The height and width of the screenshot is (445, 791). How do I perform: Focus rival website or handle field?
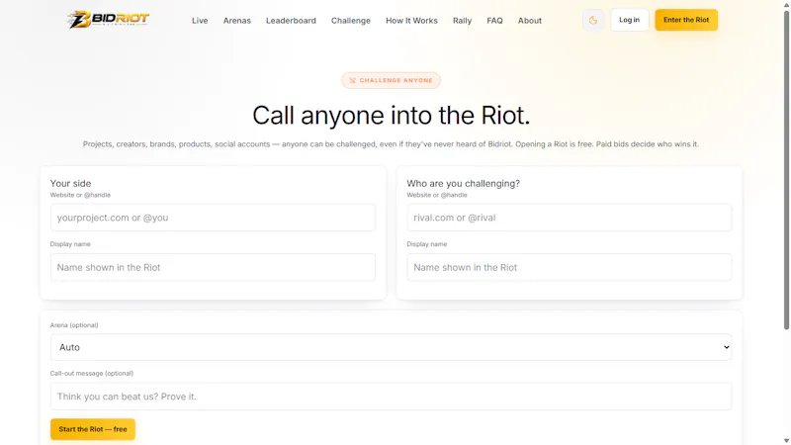click(x=570, y=218)
